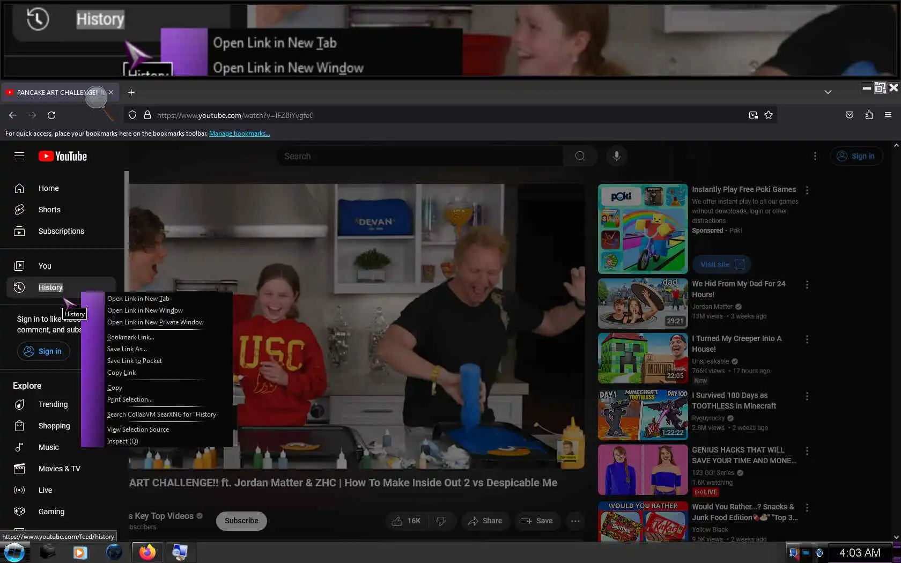This screenshot has width=901, height=563.
Task: Open the Windows Start orb
Action: tap(14, 552)
